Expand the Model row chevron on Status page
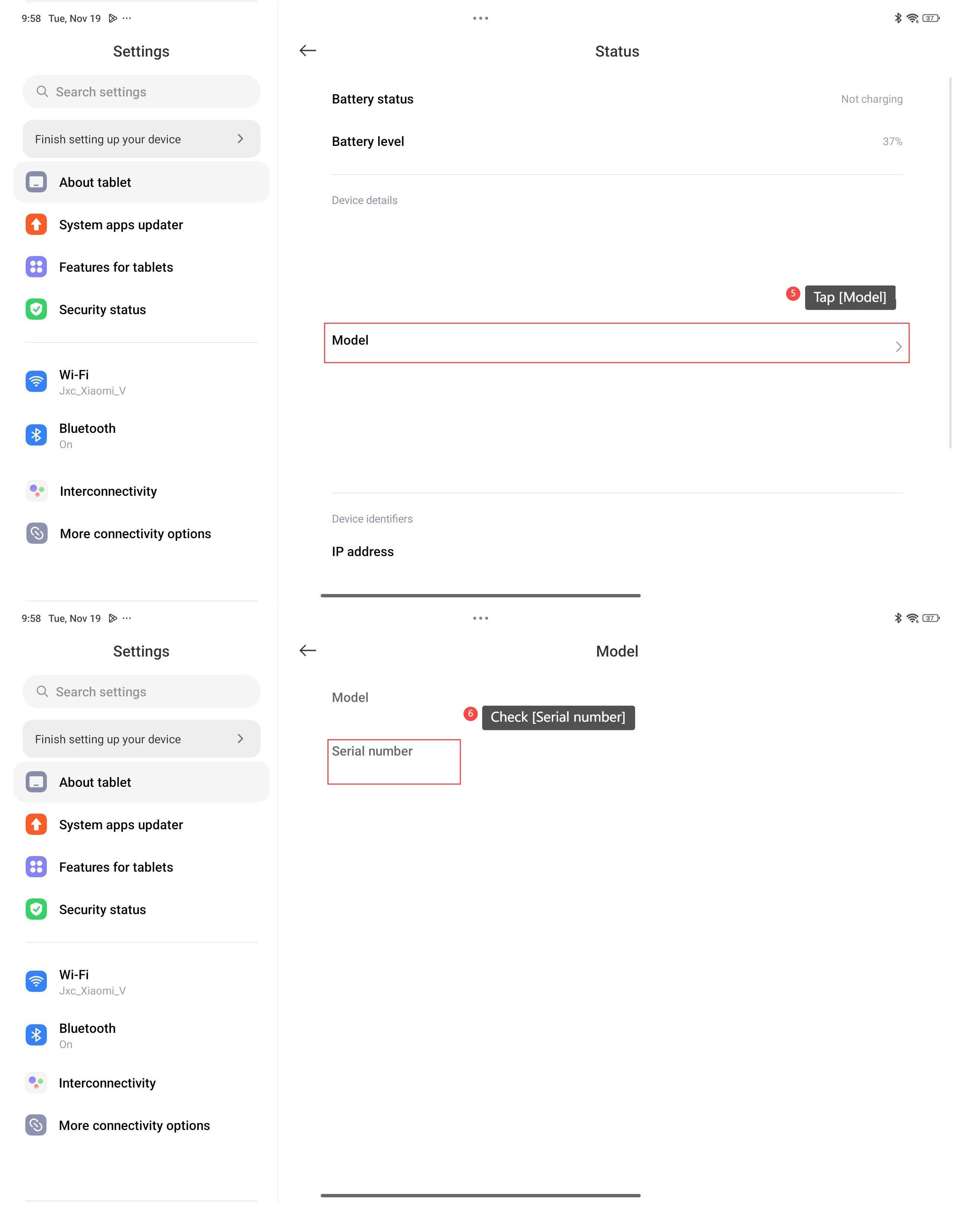 tap(899, 347)
